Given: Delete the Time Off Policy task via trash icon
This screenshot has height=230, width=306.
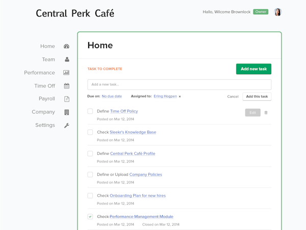Looking at the screenshot, I should click(x=266, y=112).
